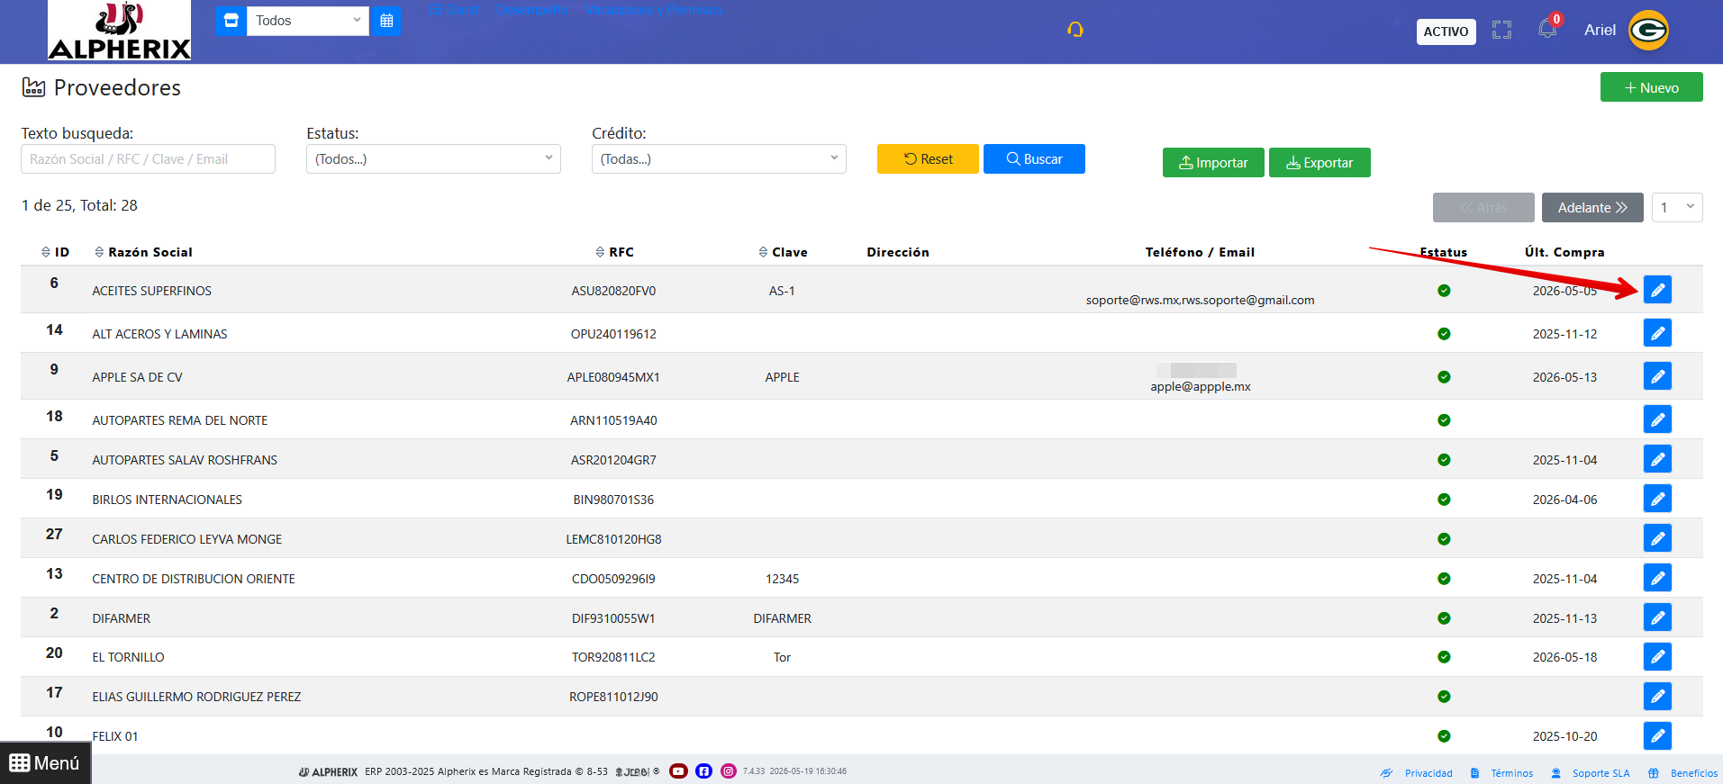Click the orange support headset icon
The width and height of the screenshot is (1723, 784).
[1075, 30]
